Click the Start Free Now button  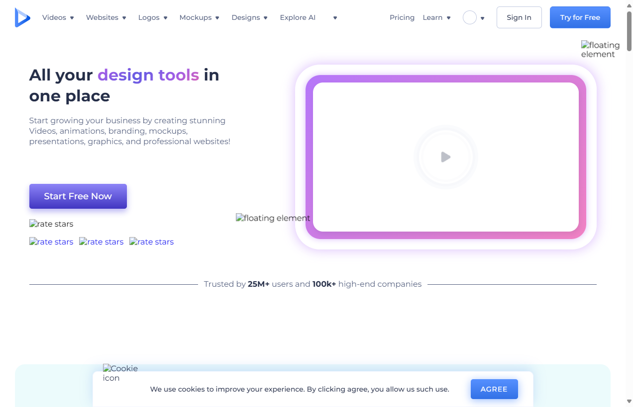click(78, 196)
